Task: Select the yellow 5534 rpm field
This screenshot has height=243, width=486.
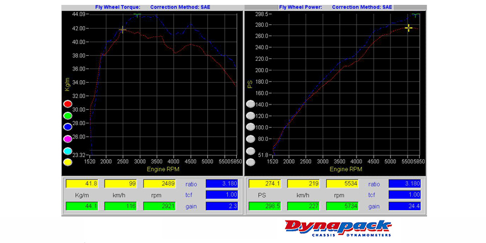Action: click(343, 183)
